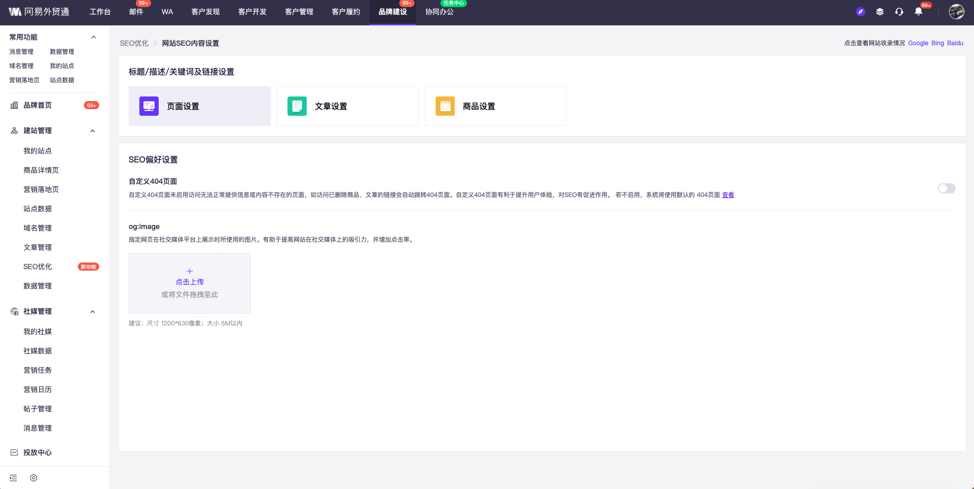
Task: Enable the 自定义404页面 toggle
Action: 946,188
